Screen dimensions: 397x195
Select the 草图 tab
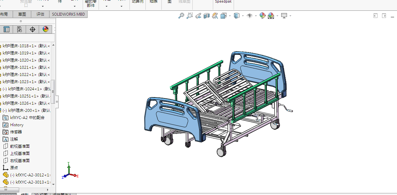point(22,14)
